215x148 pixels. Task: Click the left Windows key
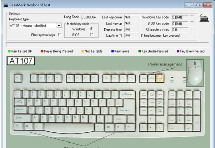pos(29,126)
